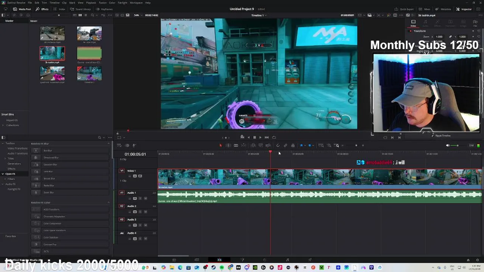484x272 pixels.
Task: Toggle Auto Track Selector on Video 1
Action: click(135, 176)
